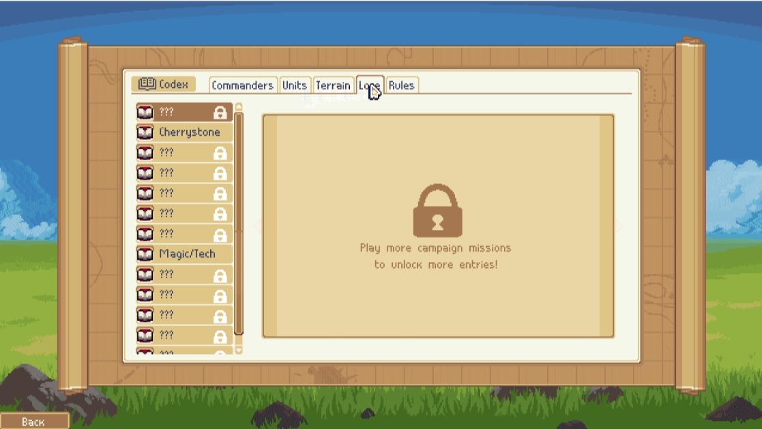The width and height of the screenshot is (762, 429).
Task: Click padlock on entry directly below Magic/Tech
Action: [220, 276]
